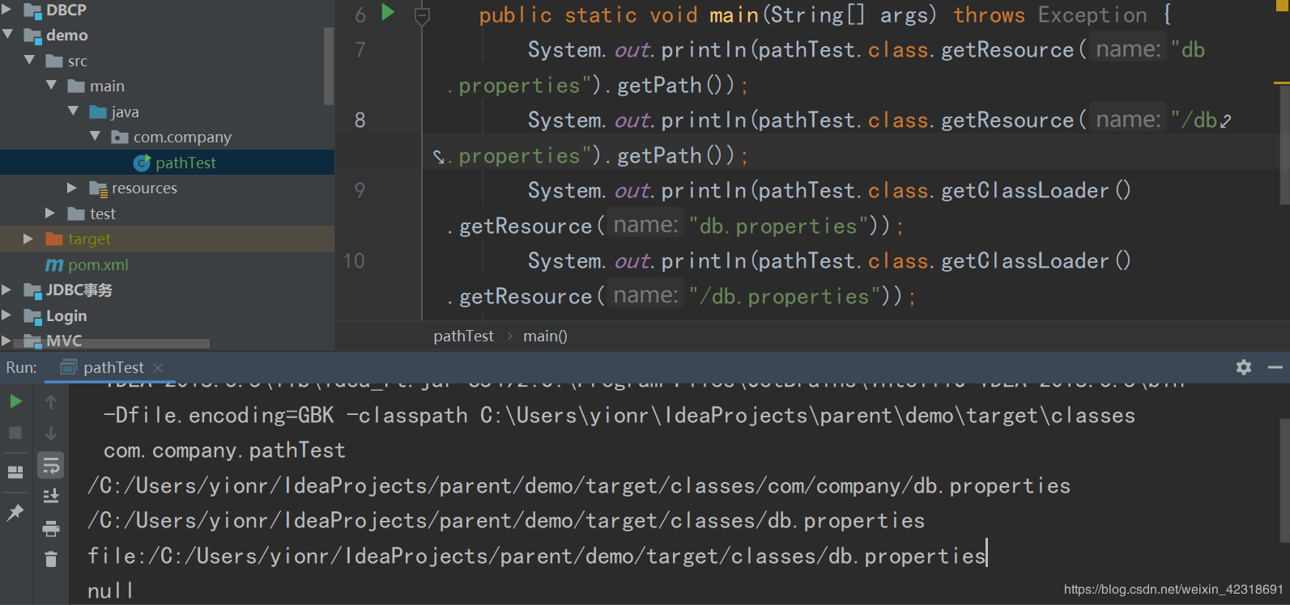Select the test folder label

pyautogui.click(x=103, y=214)
